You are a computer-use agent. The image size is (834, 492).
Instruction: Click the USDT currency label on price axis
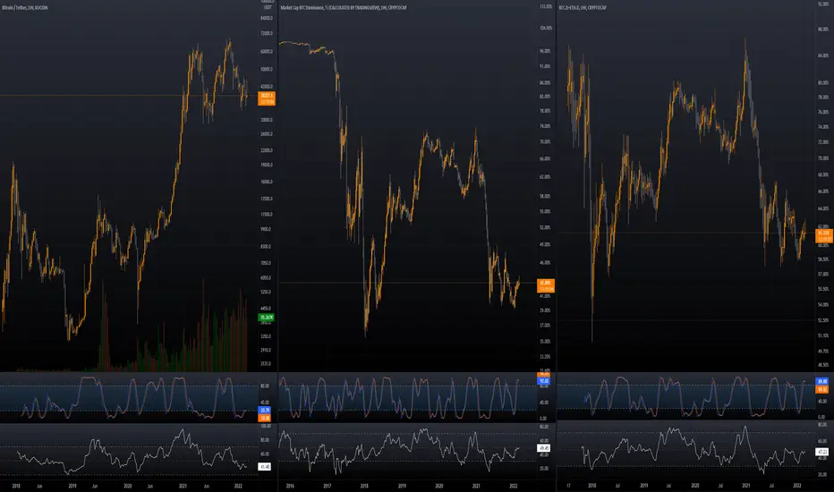click(x=268, y=7)
